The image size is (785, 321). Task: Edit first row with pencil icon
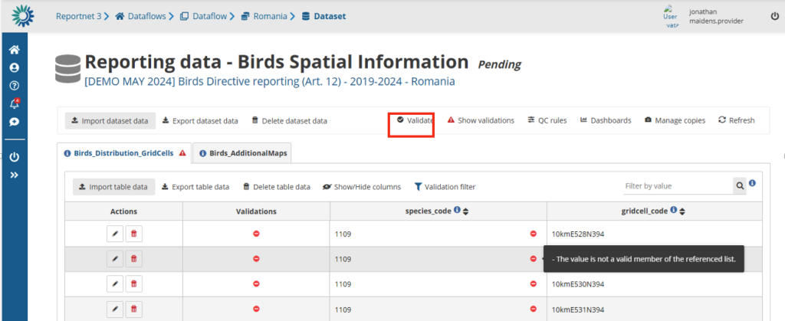[x=114, y=234]
